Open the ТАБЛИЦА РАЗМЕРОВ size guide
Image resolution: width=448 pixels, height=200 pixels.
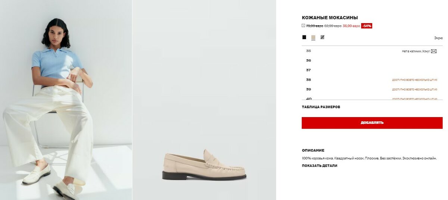(x=321, y=107)
